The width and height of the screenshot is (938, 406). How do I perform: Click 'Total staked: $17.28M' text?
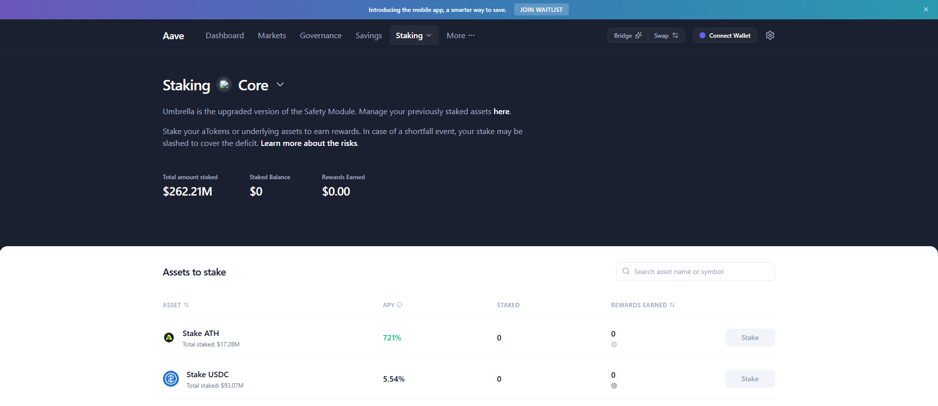tap(211, 344)
